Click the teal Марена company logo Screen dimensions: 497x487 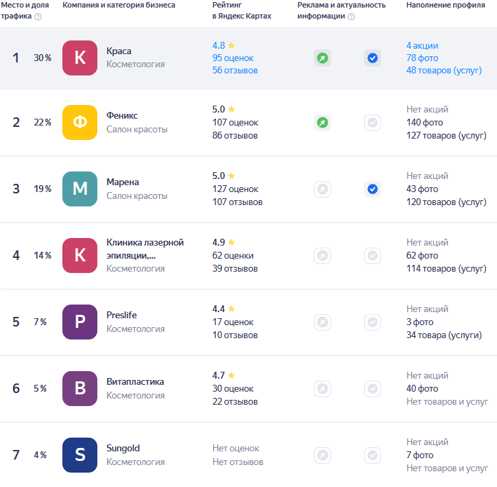80,189
